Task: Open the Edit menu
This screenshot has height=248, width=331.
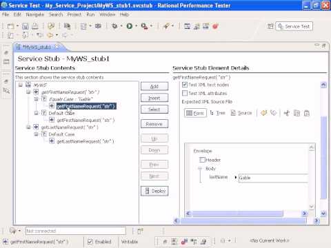Action: pos(17,14)
